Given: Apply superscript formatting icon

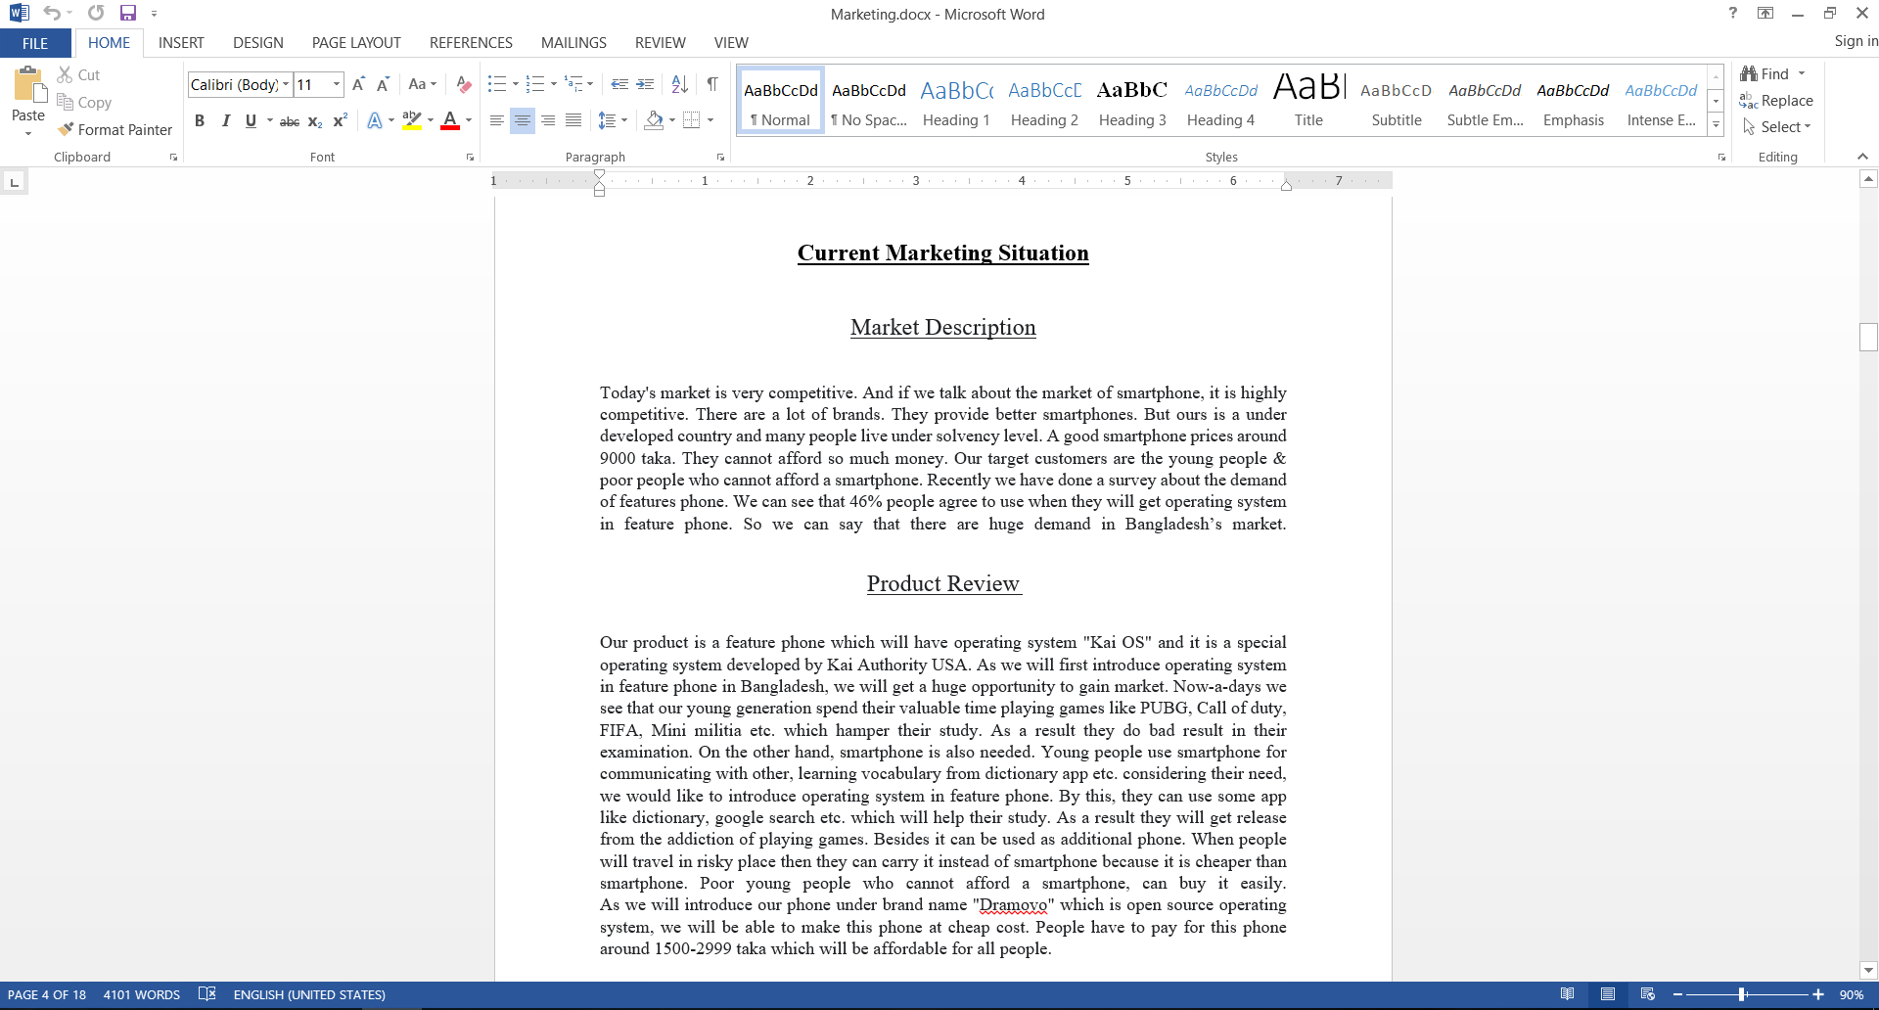Looking at the screenshot, I should pyautogui.click(x=340, y=120).
